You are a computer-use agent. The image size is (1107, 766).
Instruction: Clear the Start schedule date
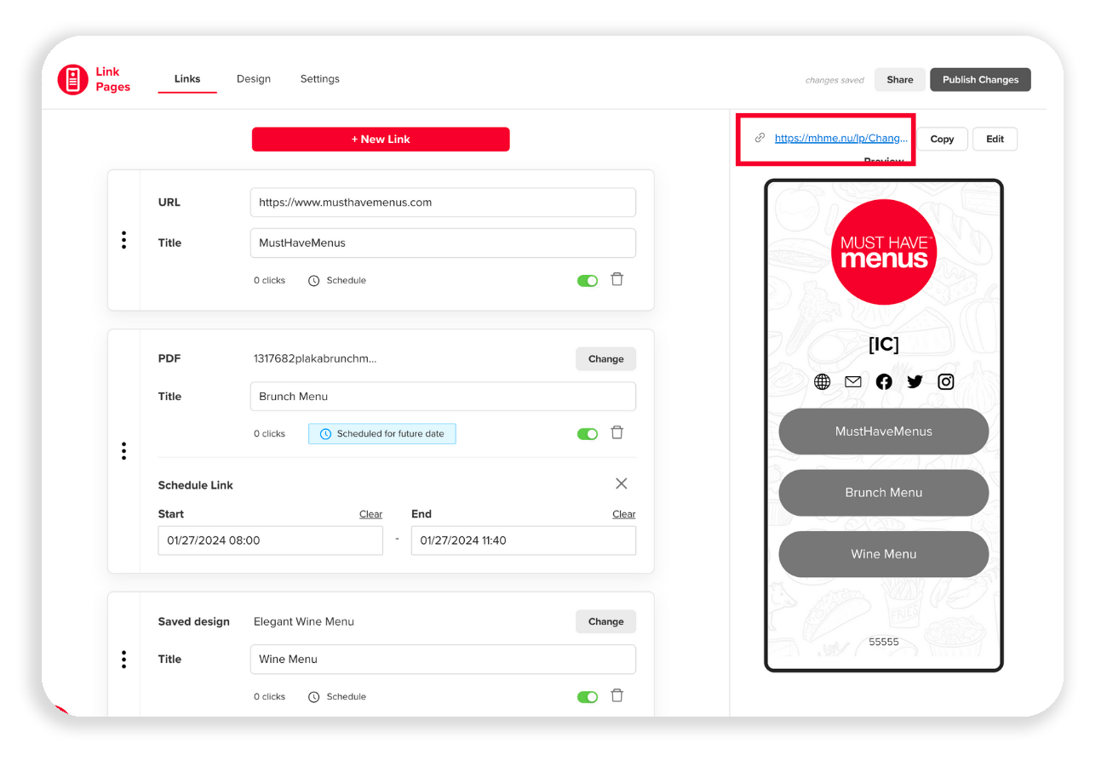coord(370,514)
